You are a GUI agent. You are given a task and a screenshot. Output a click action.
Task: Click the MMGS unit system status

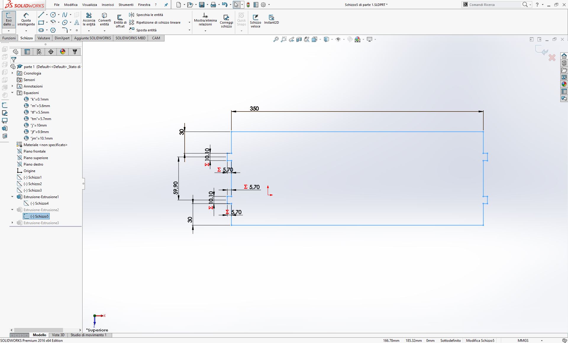point(523,341)
